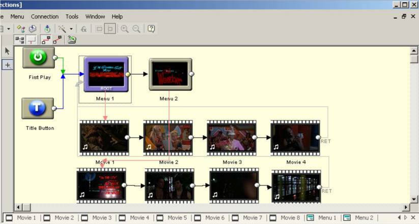Select the Menu 2 thumbnail
Image resolution: width=419 pixels, height=224 pixels.
click(x=170, y=74)
